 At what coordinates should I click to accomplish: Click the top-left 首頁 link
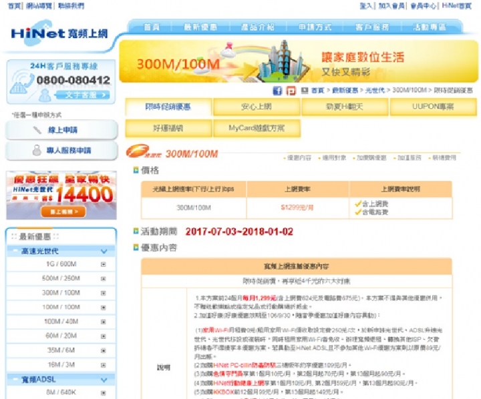pos(14,6)
